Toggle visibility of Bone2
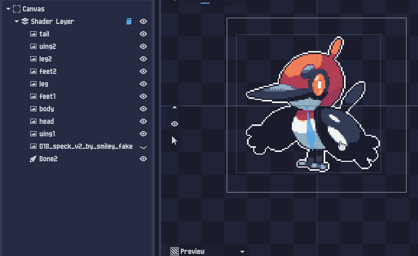 143,159
